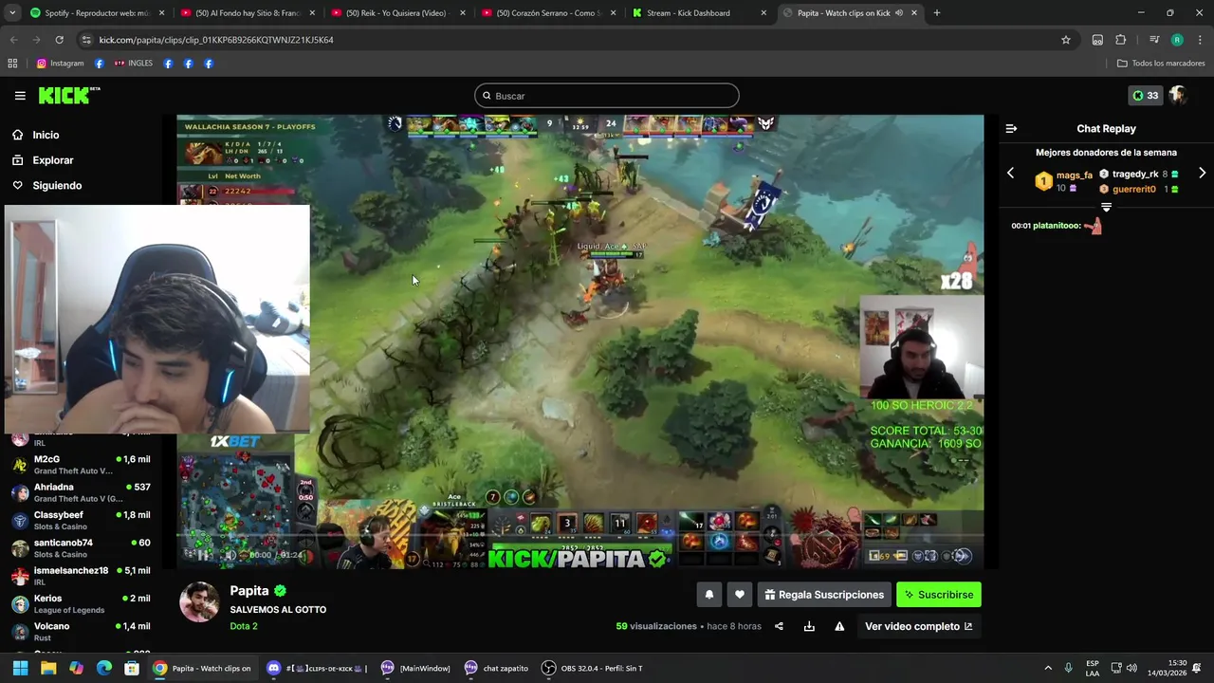Click Regala Suscripciones button

click(824, 595)
